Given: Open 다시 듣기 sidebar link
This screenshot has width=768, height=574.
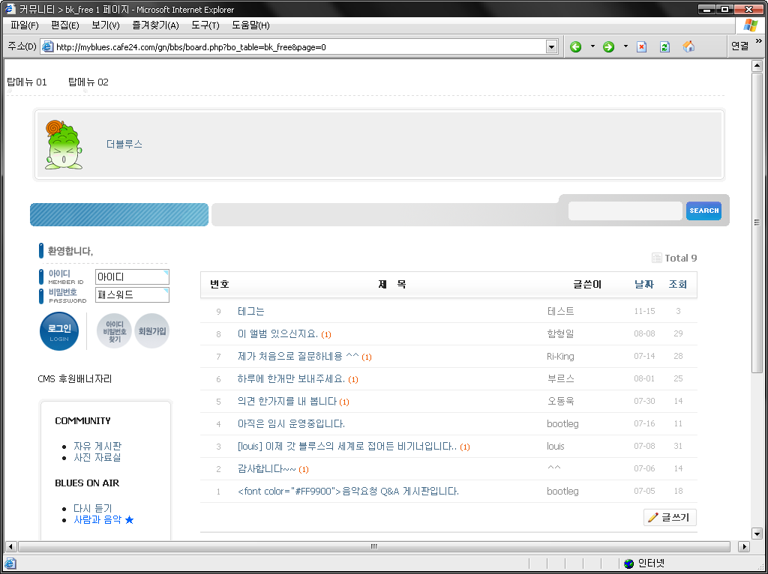Looking at the screenshot, I should click(92, 508).
